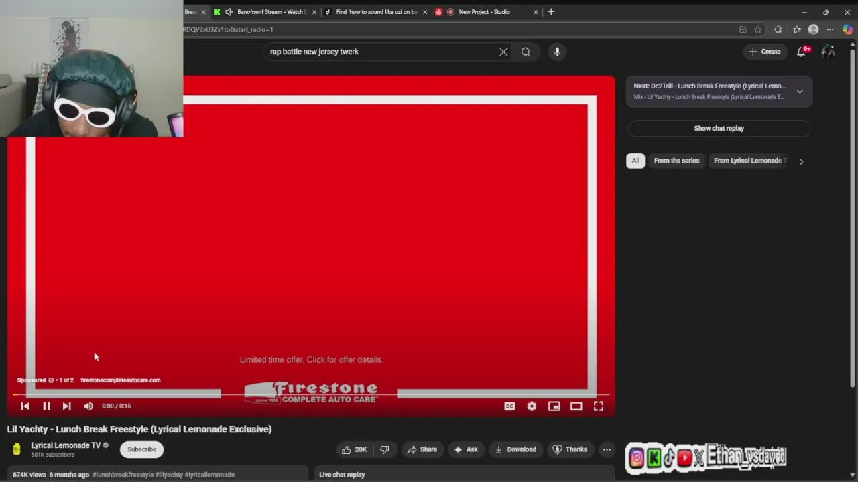Close the Banofrmnf Stream tab

pyautogui.click(x=314, y=12)
